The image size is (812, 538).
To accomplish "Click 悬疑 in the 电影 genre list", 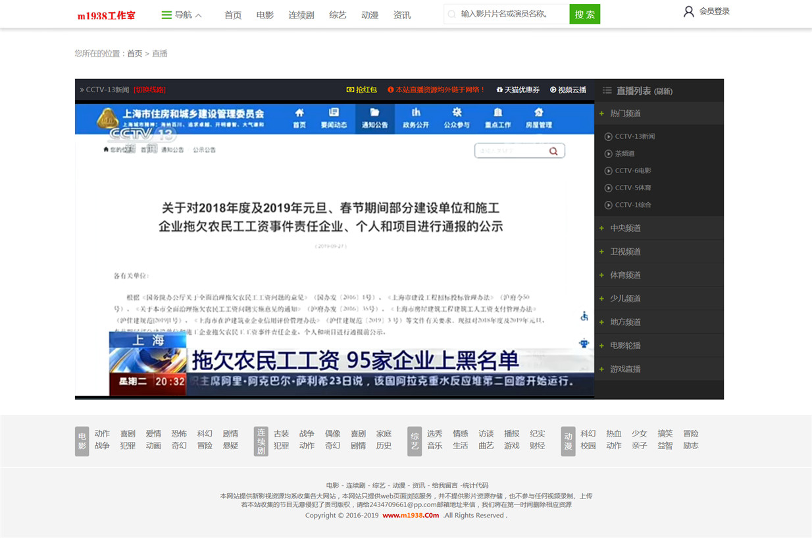I will 230,445.
